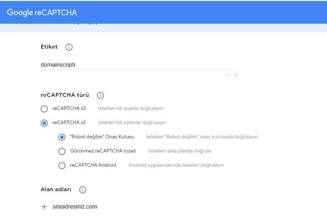Click the reCAPTCHA türü heading
This screenshot has height=216, width=327.
pyautogui.click(x=65, y=95)
